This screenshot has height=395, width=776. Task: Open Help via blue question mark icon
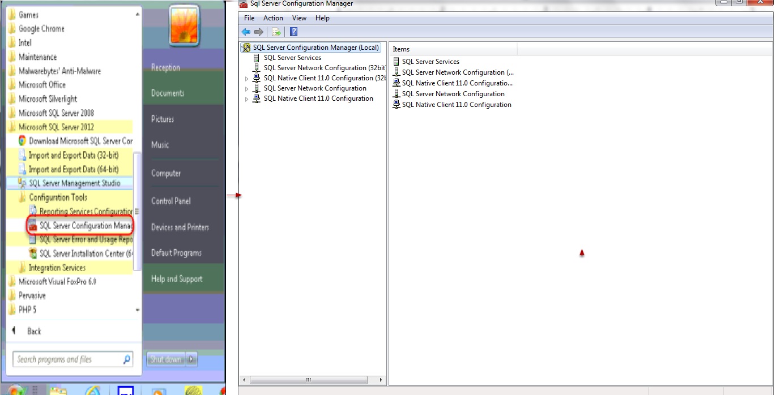tap(293, 32)
